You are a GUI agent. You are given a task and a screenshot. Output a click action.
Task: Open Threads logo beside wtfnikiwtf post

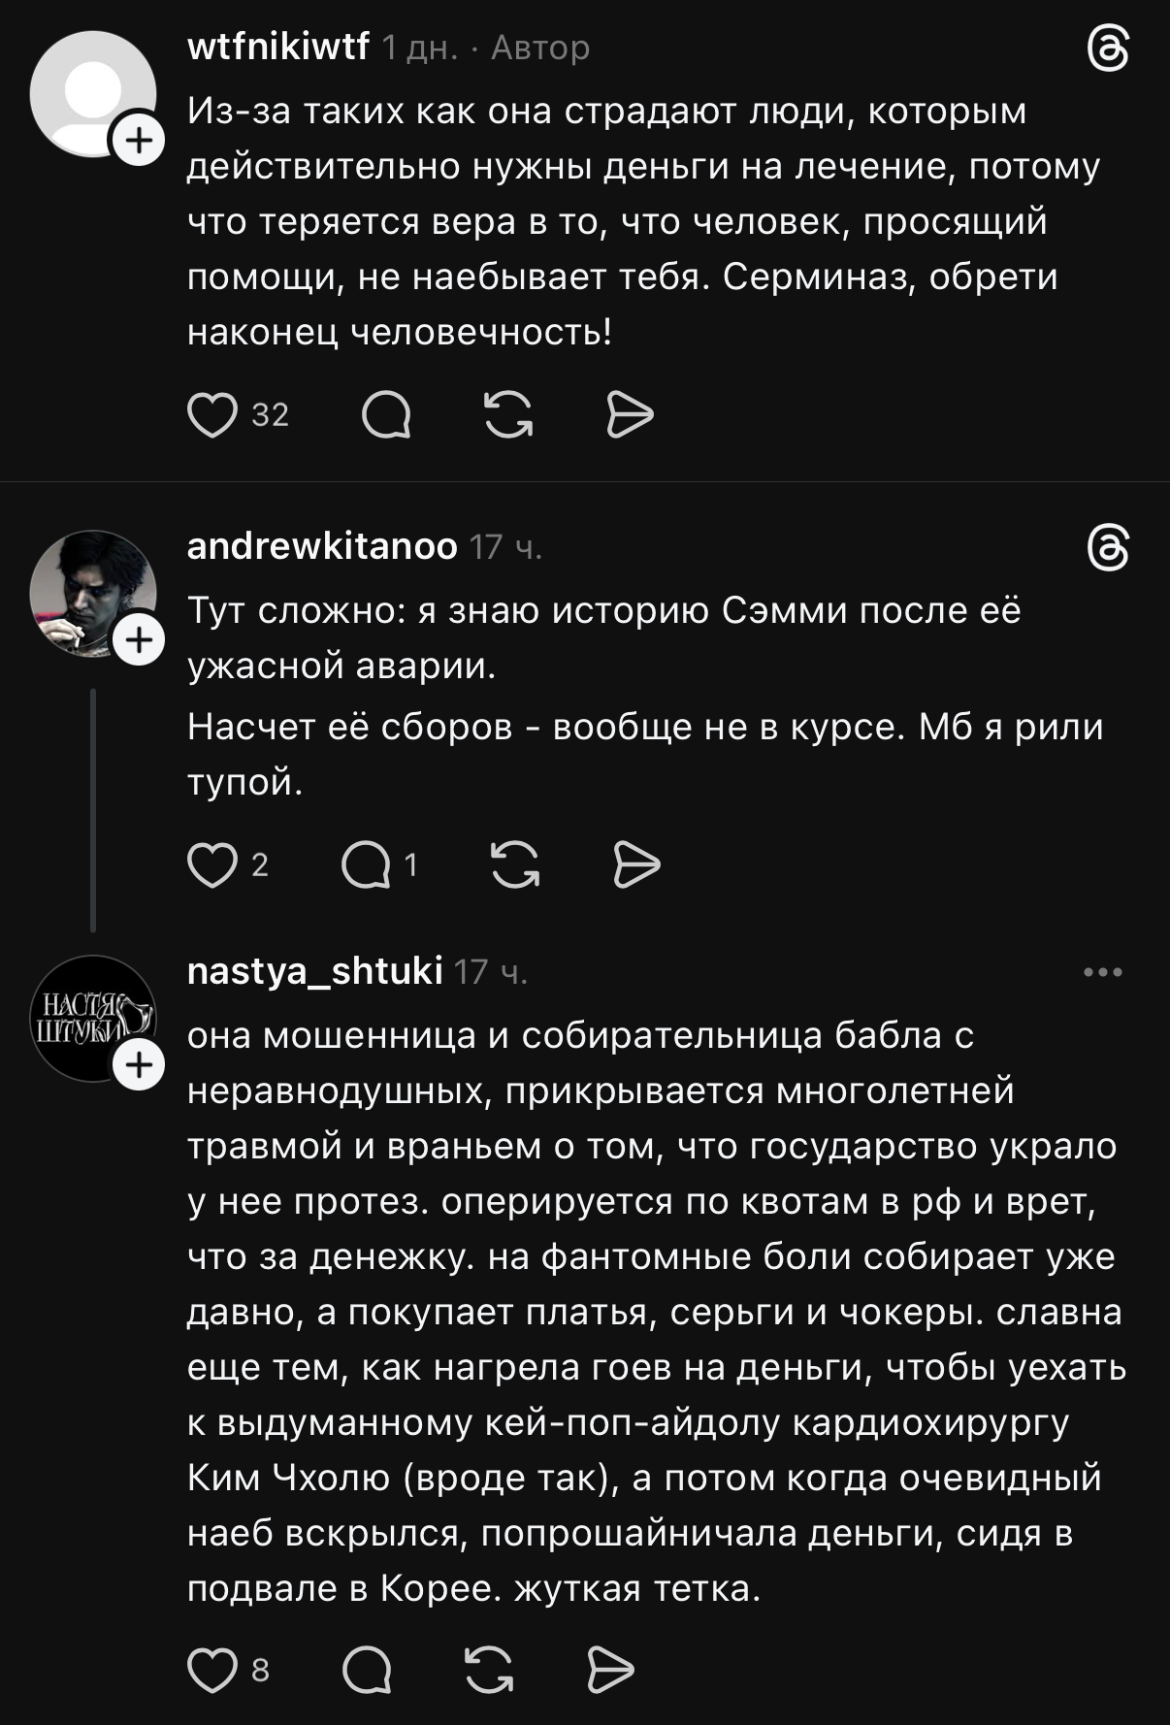point(1108,49)
